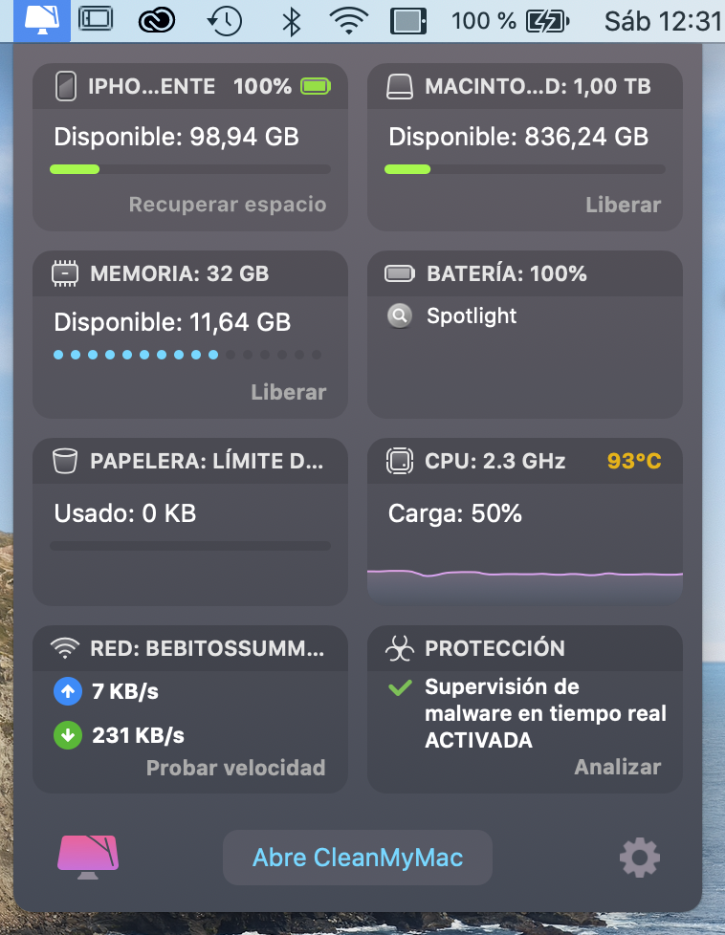Screen dimensions: 725x935
Task: Click the CleanMyMac menu bar icon
Action: click(x=41, y=19)
